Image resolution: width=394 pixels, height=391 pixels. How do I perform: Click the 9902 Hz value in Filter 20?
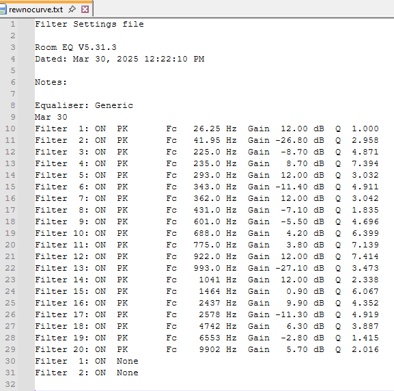[218, 349]
